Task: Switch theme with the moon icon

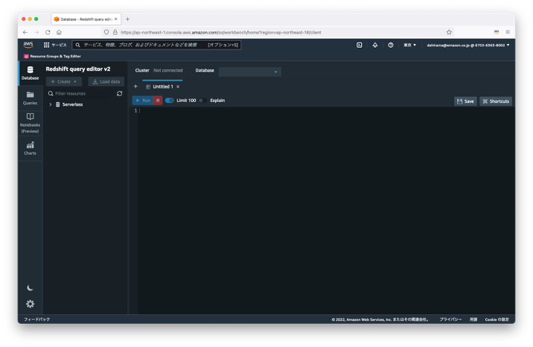Action: click(30, 288)
